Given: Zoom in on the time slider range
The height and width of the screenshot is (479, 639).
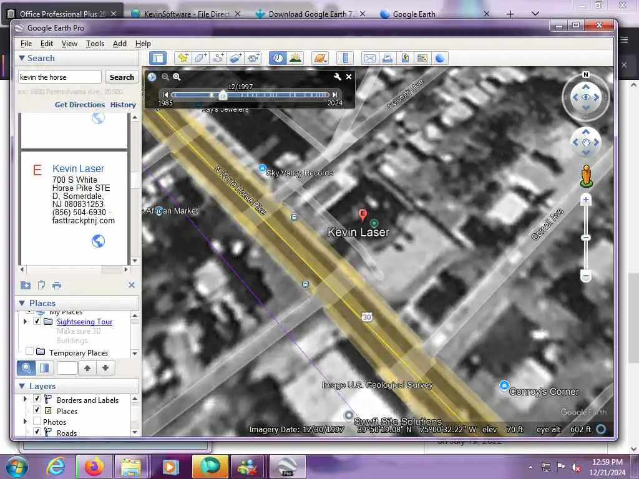Looking at the screenshot, I should [177, 77].
